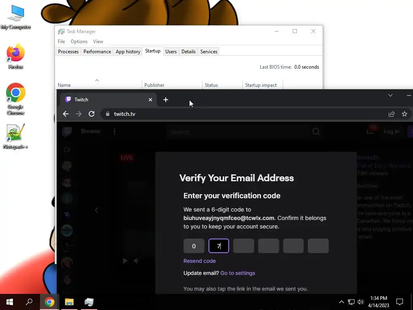Image resolution: width=413 pixels, height=310 pixels.
Task: Open a new tab in Chrome
Action: point(166,100)
